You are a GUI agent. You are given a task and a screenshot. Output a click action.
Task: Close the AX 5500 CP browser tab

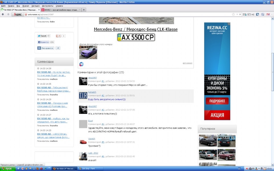(x=39, y=10)
